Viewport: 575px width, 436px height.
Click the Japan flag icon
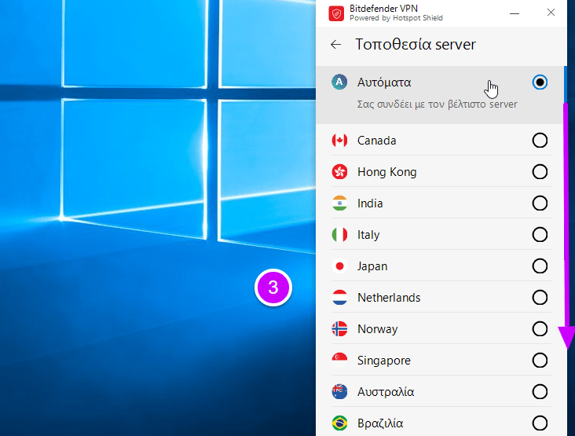339,266
